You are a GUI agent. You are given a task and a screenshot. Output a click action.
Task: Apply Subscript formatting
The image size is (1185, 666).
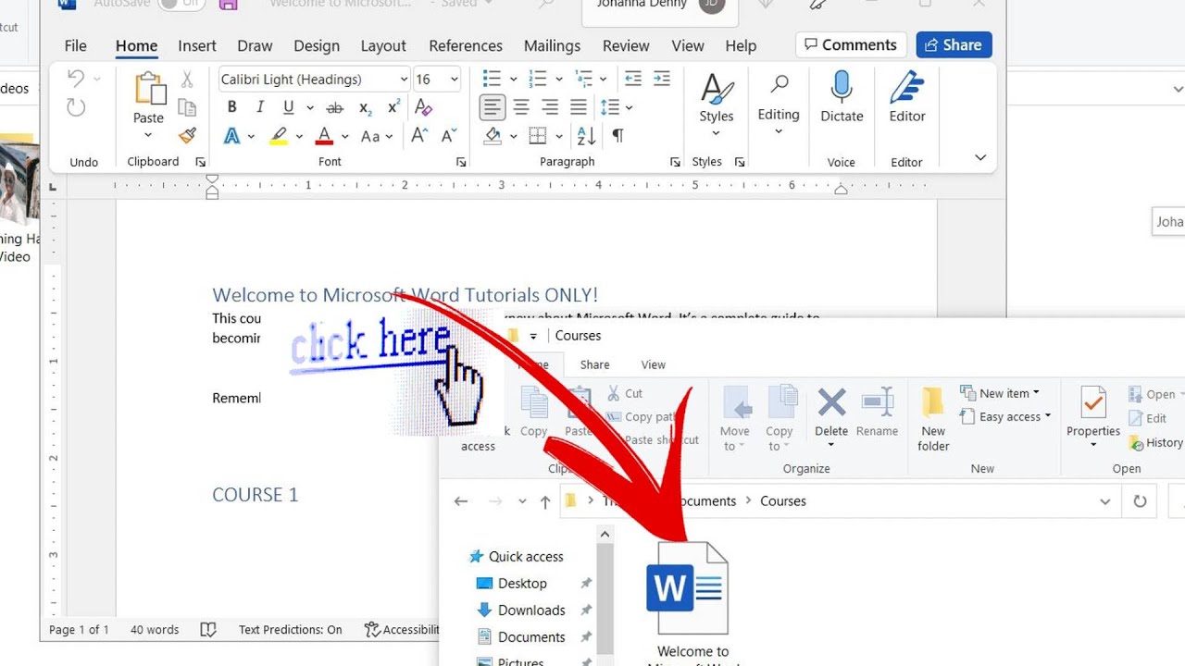pos(365,107)
